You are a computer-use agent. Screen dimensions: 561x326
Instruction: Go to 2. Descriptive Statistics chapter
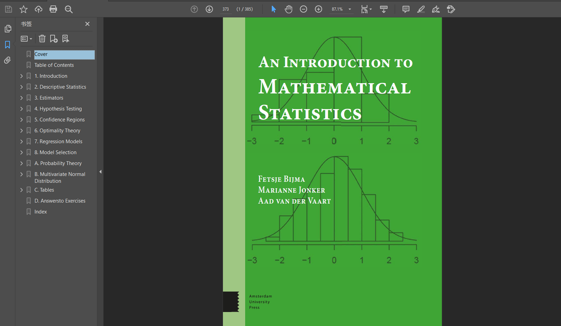(60, 87)
